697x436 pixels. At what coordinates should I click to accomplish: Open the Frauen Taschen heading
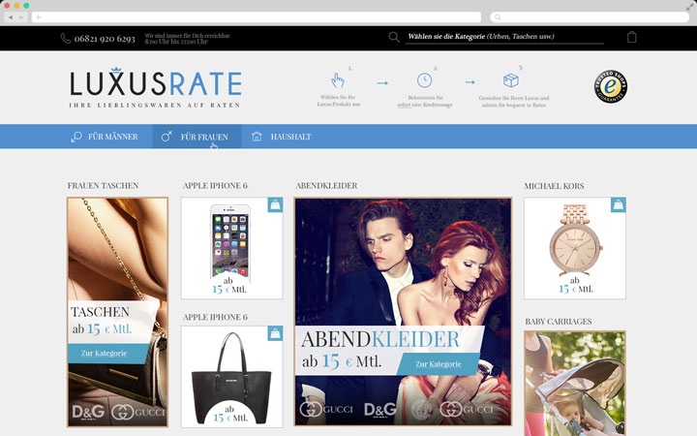(104, 185)
